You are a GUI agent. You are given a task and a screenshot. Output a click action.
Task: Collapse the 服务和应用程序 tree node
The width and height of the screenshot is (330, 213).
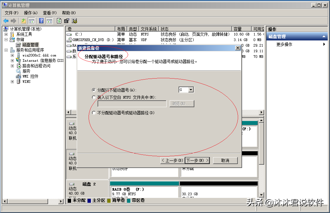click(6, 50)
